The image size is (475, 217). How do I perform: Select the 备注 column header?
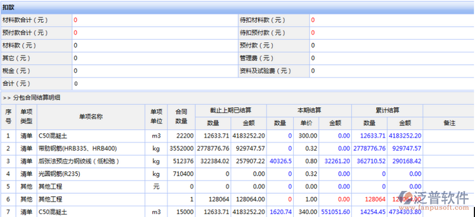(448, 123)
